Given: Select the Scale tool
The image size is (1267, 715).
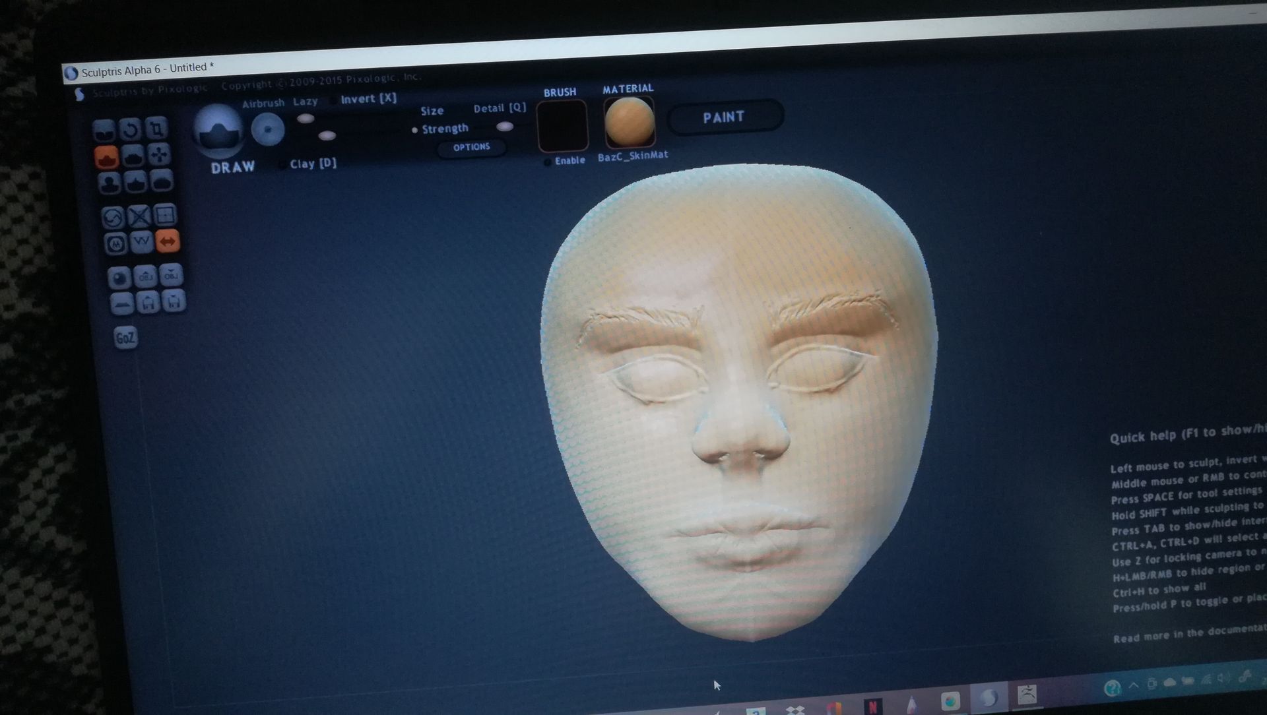Looking at the screenshot, I should coord(156,127).
